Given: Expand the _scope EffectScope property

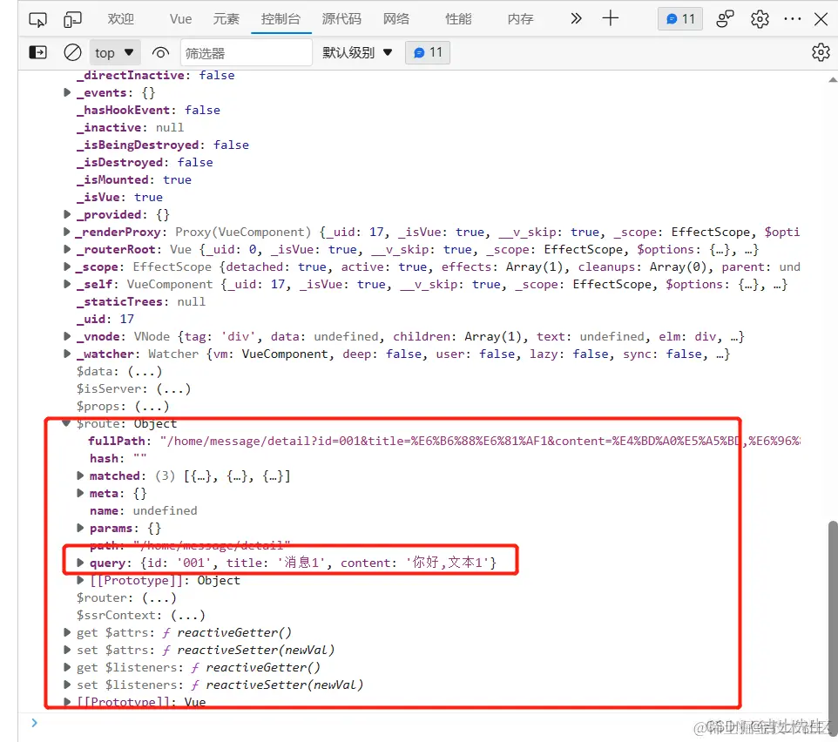Looking at the screenshot, I should point(67,266).
